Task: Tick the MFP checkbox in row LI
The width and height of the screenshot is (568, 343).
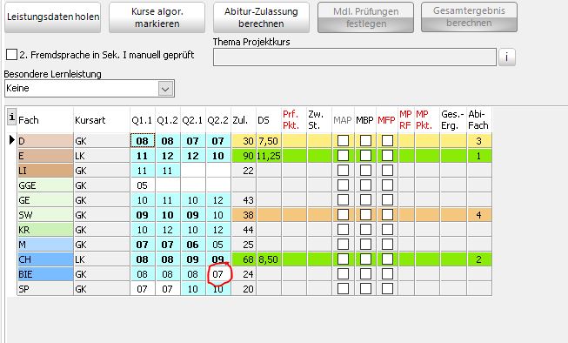Action: tap(388, 171)
